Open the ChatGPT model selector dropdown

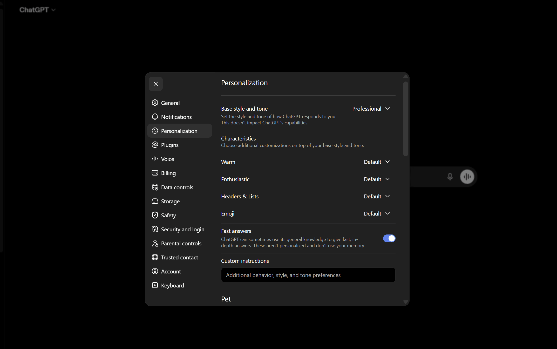38,10
